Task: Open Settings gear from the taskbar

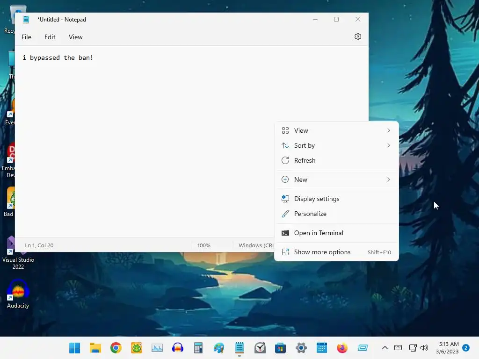Action: point(301,348)
